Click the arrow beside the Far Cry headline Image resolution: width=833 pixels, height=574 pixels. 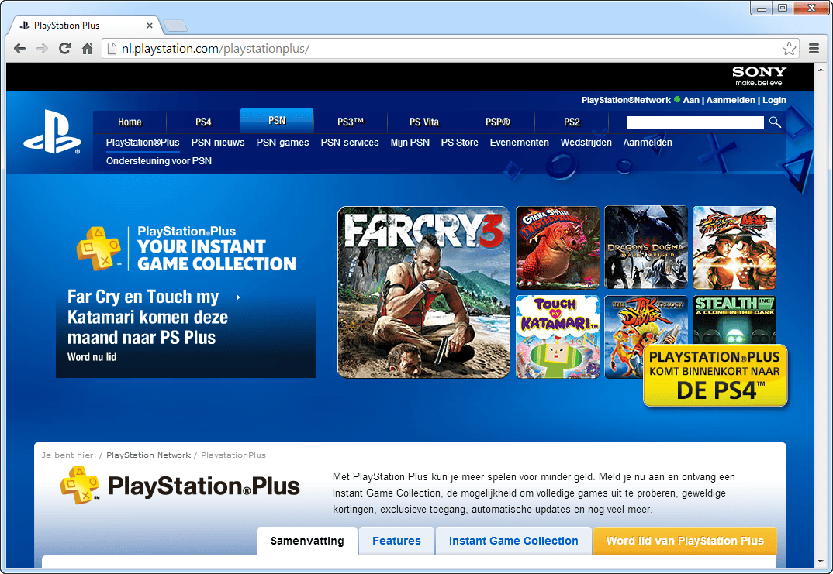click(x=238, y=297)
